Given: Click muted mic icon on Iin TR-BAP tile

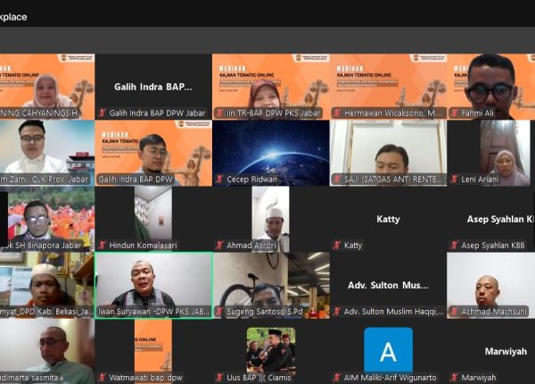Looking at the screenshot, I should (219, 113).
